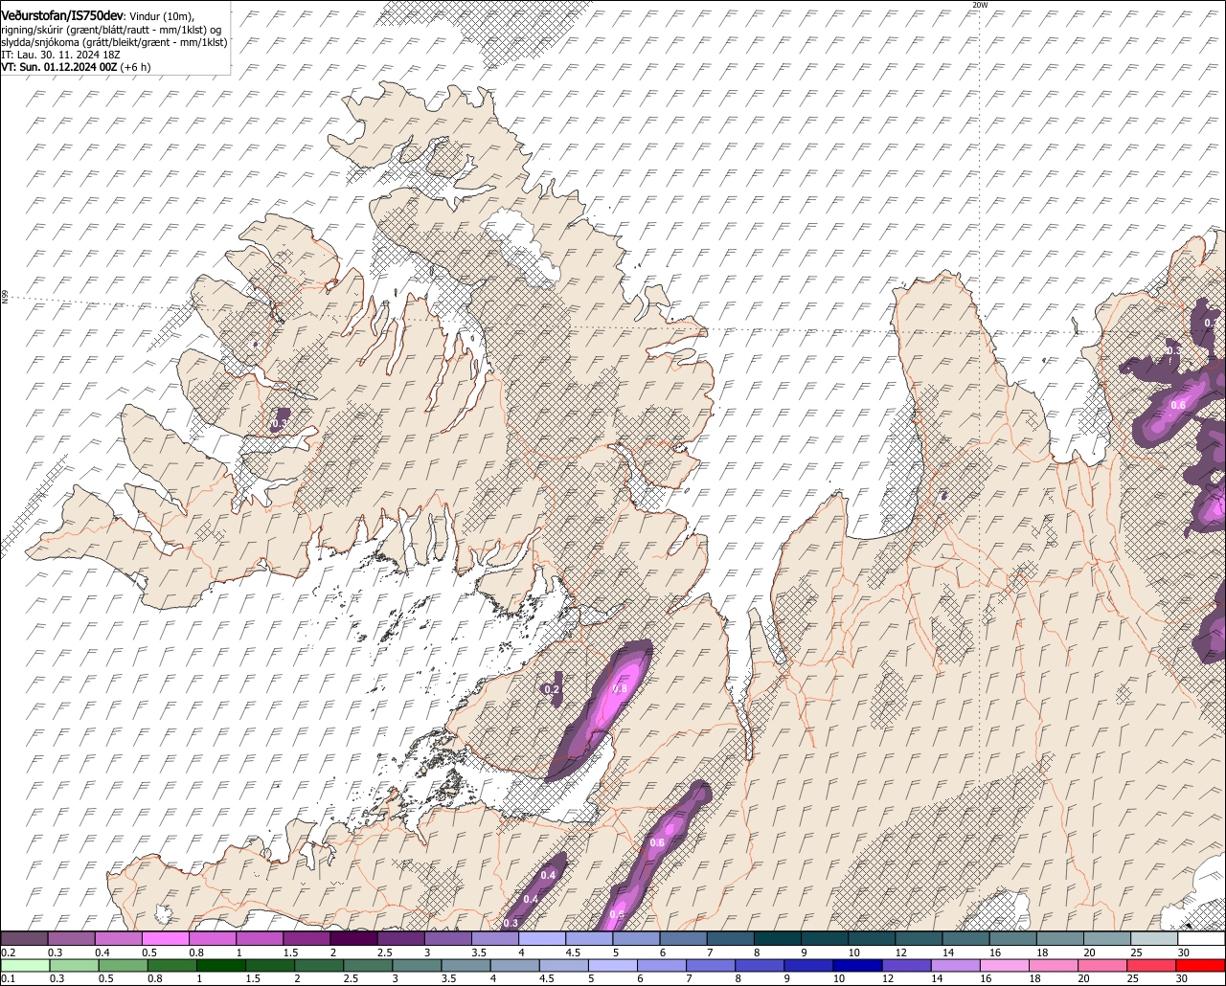
Task: Pick the crimson 25 swatch in the lower legend
Action: tap(1151, 965)
